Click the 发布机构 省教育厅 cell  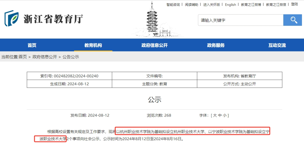240,76
